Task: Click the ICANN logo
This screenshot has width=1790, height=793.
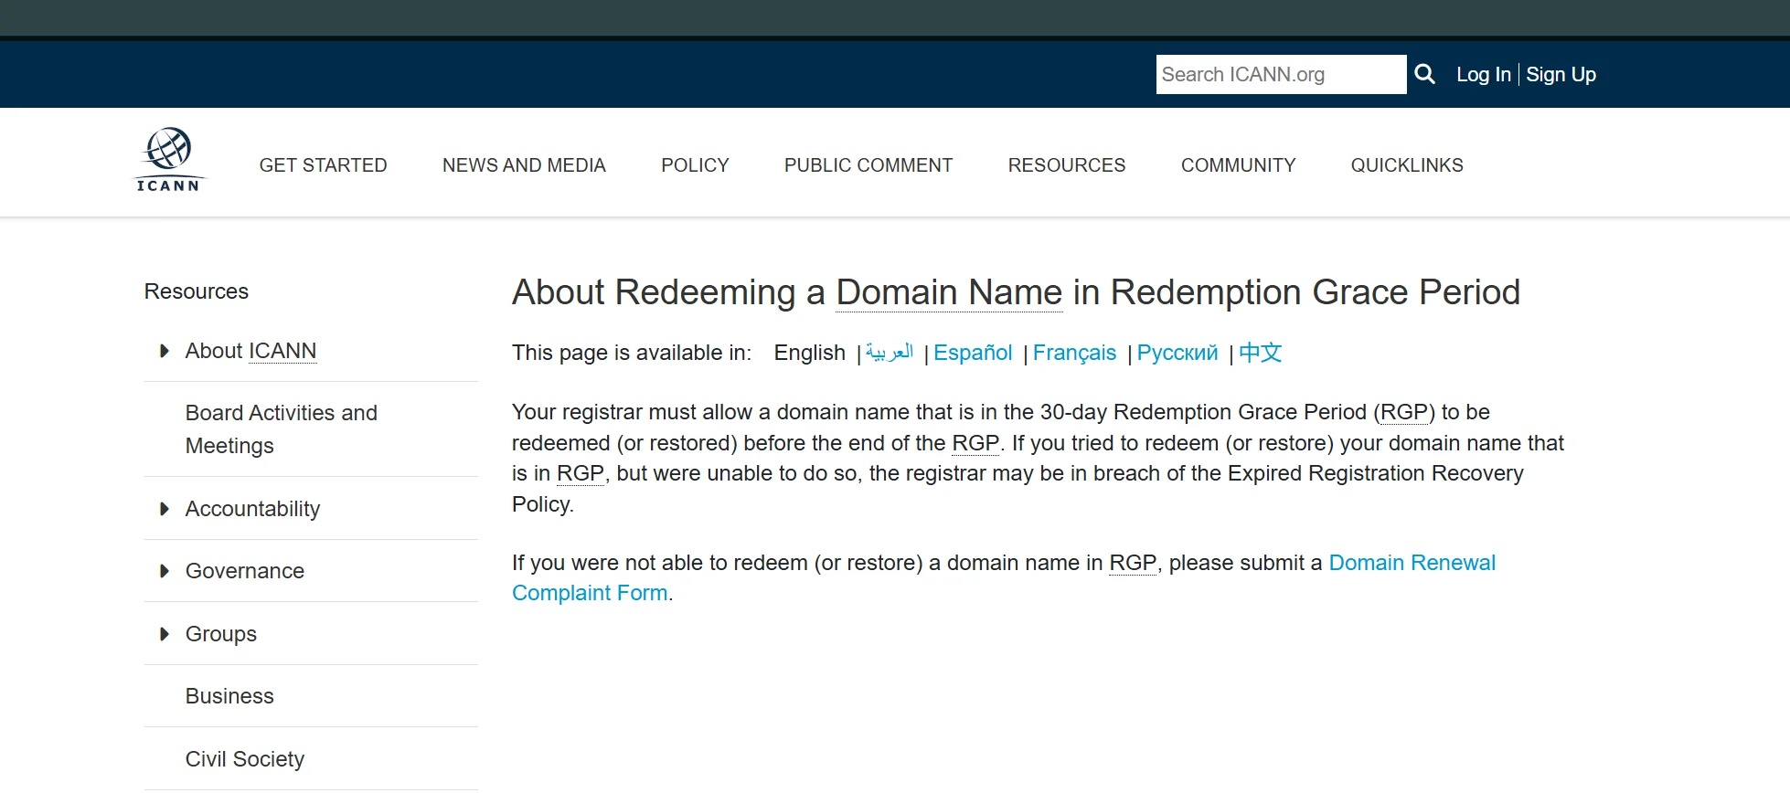Action: coord(170,160)
